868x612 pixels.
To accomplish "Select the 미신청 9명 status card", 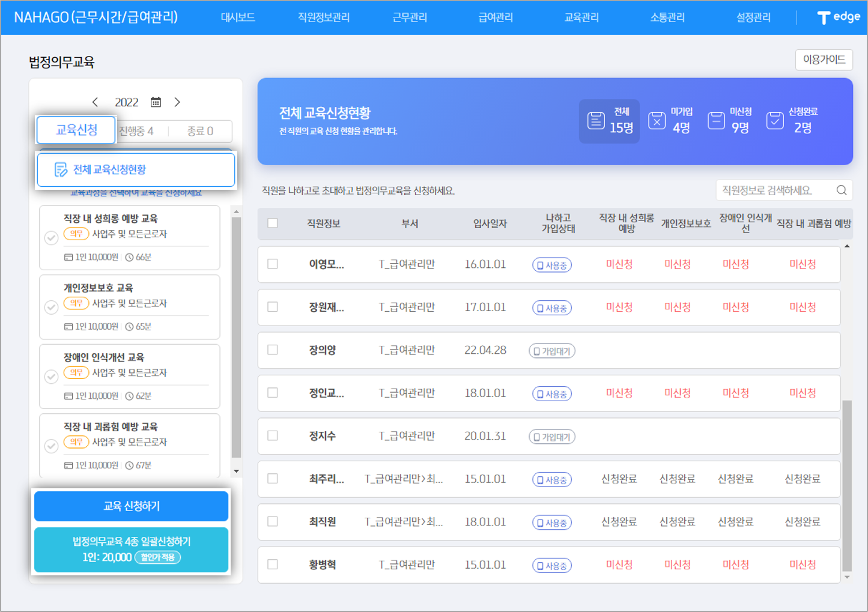I will coord(730,121).
